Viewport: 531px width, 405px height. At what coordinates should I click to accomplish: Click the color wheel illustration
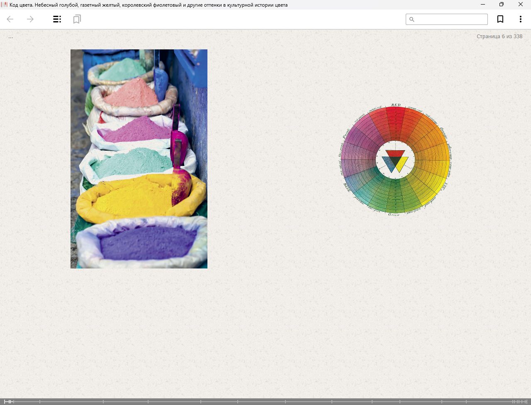pos(395,160)
